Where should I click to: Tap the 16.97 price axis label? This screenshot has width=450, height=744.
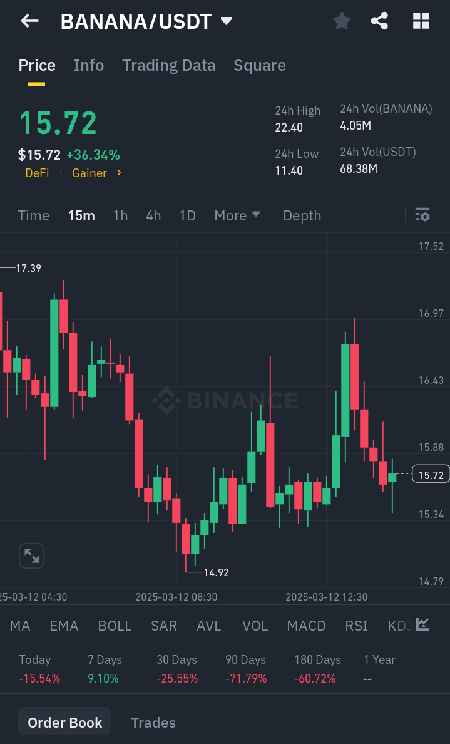[431, 313]
